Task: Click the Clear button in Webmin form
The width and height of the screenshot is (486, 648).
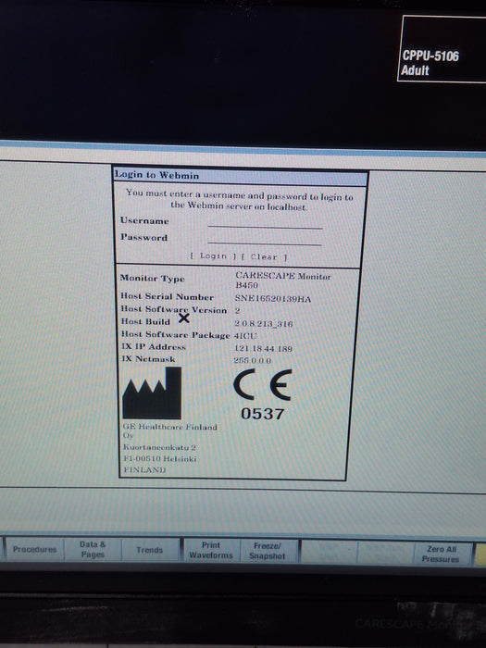Action: point(264,257)
